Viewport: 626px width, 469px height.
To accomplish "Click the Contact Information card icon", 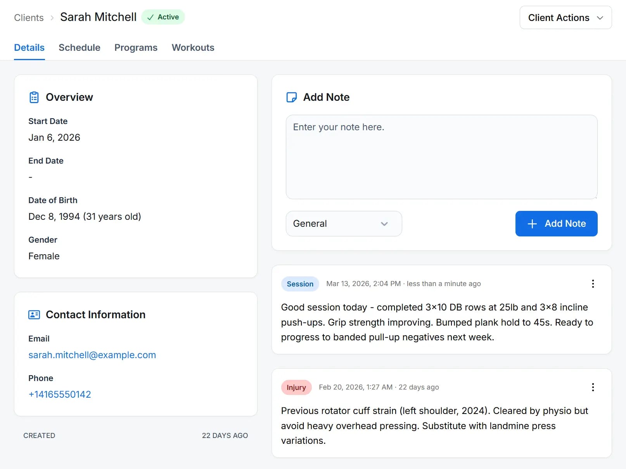I will (34, 314).
